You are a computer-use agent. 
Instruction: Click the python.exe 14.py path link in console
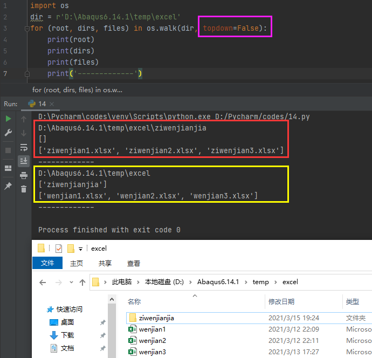coord(174,116)
